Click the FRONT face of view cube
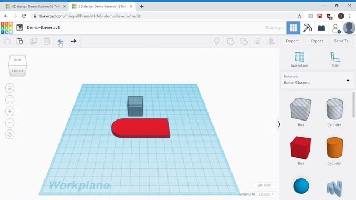 coord(17,71)
